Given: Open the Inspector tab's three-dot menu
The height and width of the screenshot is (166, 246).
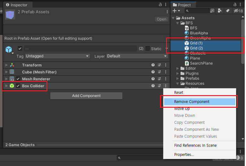Looking at the screenshot, I should point(166,4).
